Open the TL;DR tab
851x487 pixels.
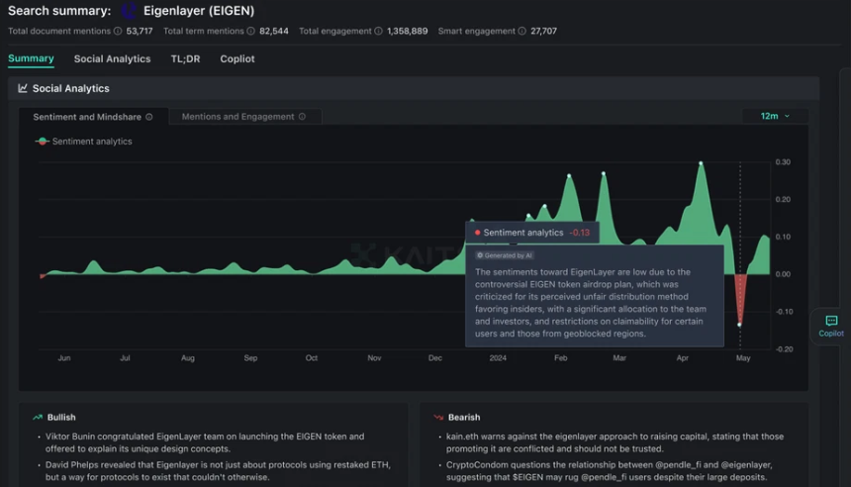pyautogui.click(x=186, y=58)
